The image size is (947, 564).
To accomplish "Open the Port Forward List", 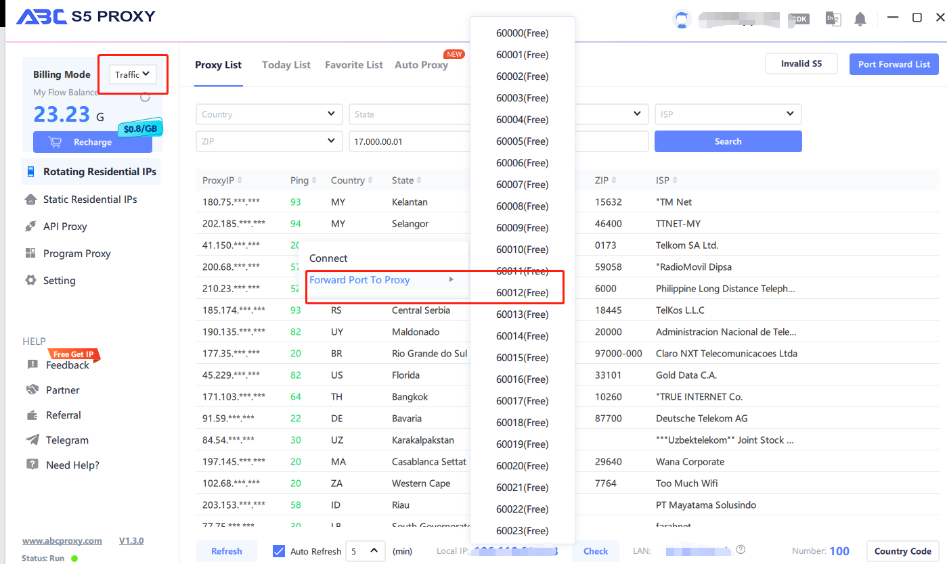I will pos(894,64).
